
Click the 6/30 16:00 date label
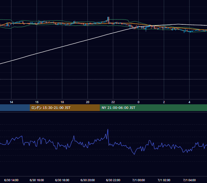pyautogui.click(x=37, y=180)
